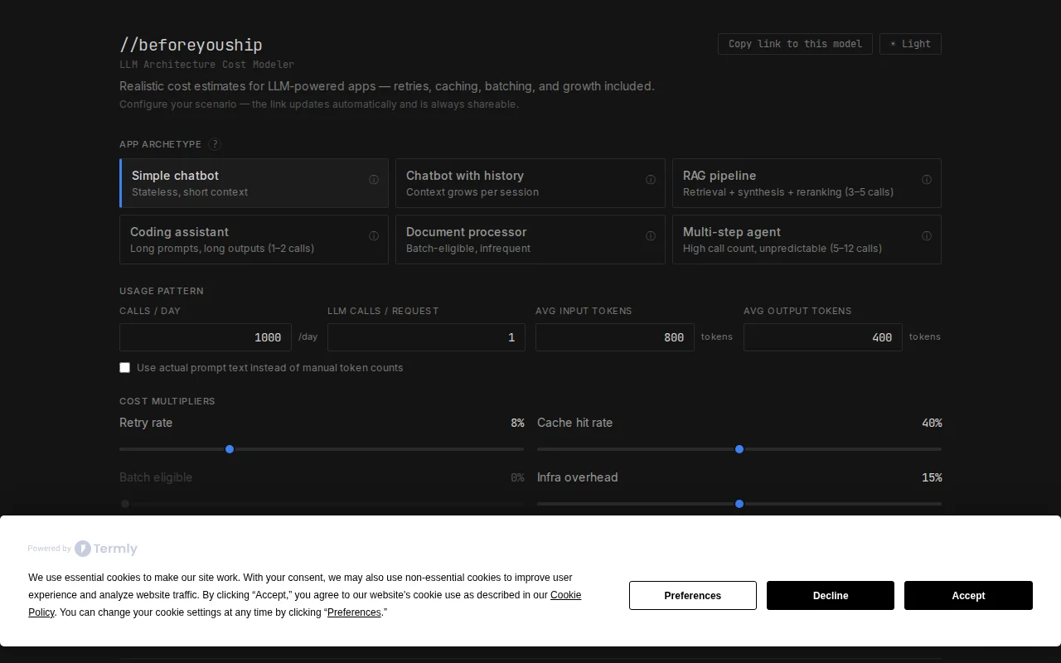Click the LLM Architecture Cost Modeler subtitle

pyautogui.click(x=206, y=65)
